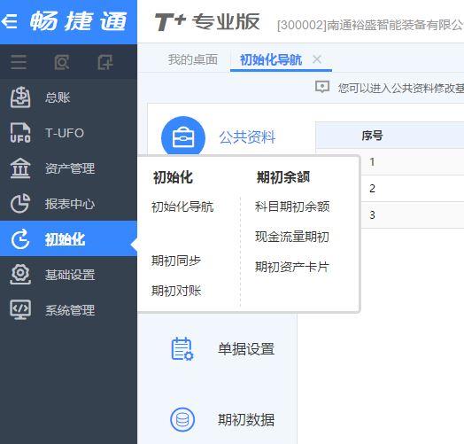This screenshot has width=464, height=444.
Task: Select 初始化 module in sidebar
Action: pyautogui.click(x=68, y=238)
